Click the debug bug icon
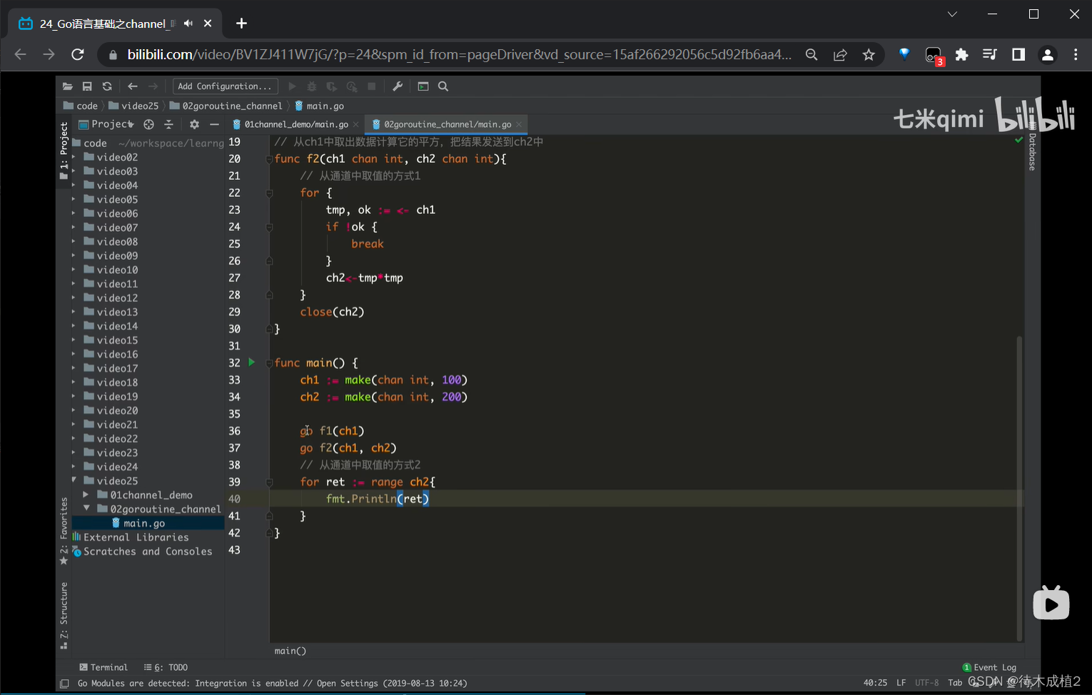Screen dimensions: 1092x695 click(x=312, y=86)
